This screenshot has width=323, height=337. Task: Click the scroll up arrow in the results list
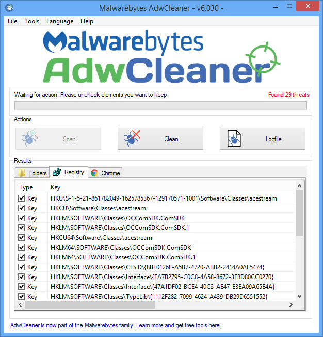[x=300, y=186]
